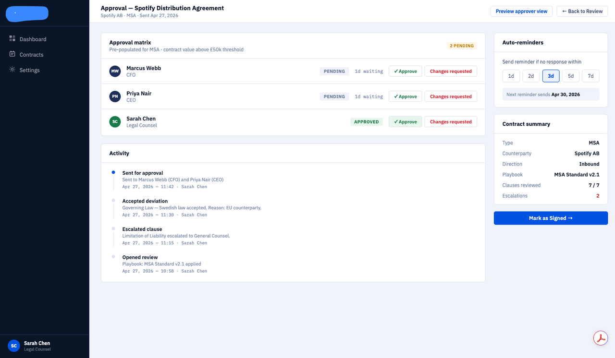615x358 pixels.
Task: Click the Escalated clause timeline dot
Action: coord(113,228)
